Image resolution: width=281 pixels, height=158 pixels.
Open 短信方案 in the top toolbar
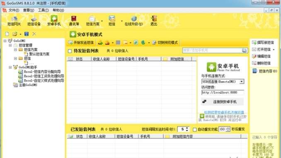(92, 21)
